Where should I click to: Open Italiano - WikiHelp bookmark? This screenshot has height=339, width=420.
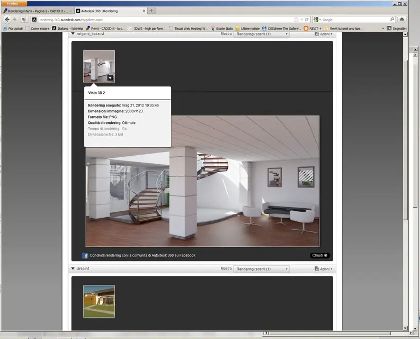pyautogui.click(x=67, y=29)
